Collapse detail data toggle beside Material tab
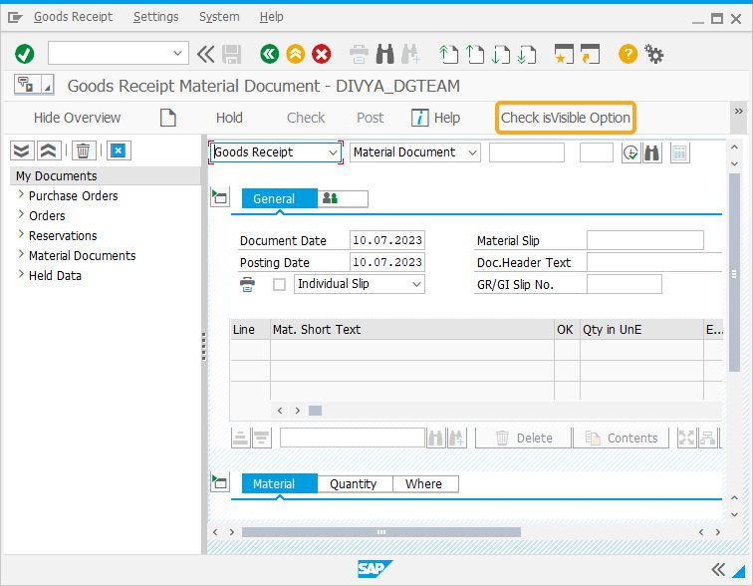The image size is (753, 586). (220, 481)
